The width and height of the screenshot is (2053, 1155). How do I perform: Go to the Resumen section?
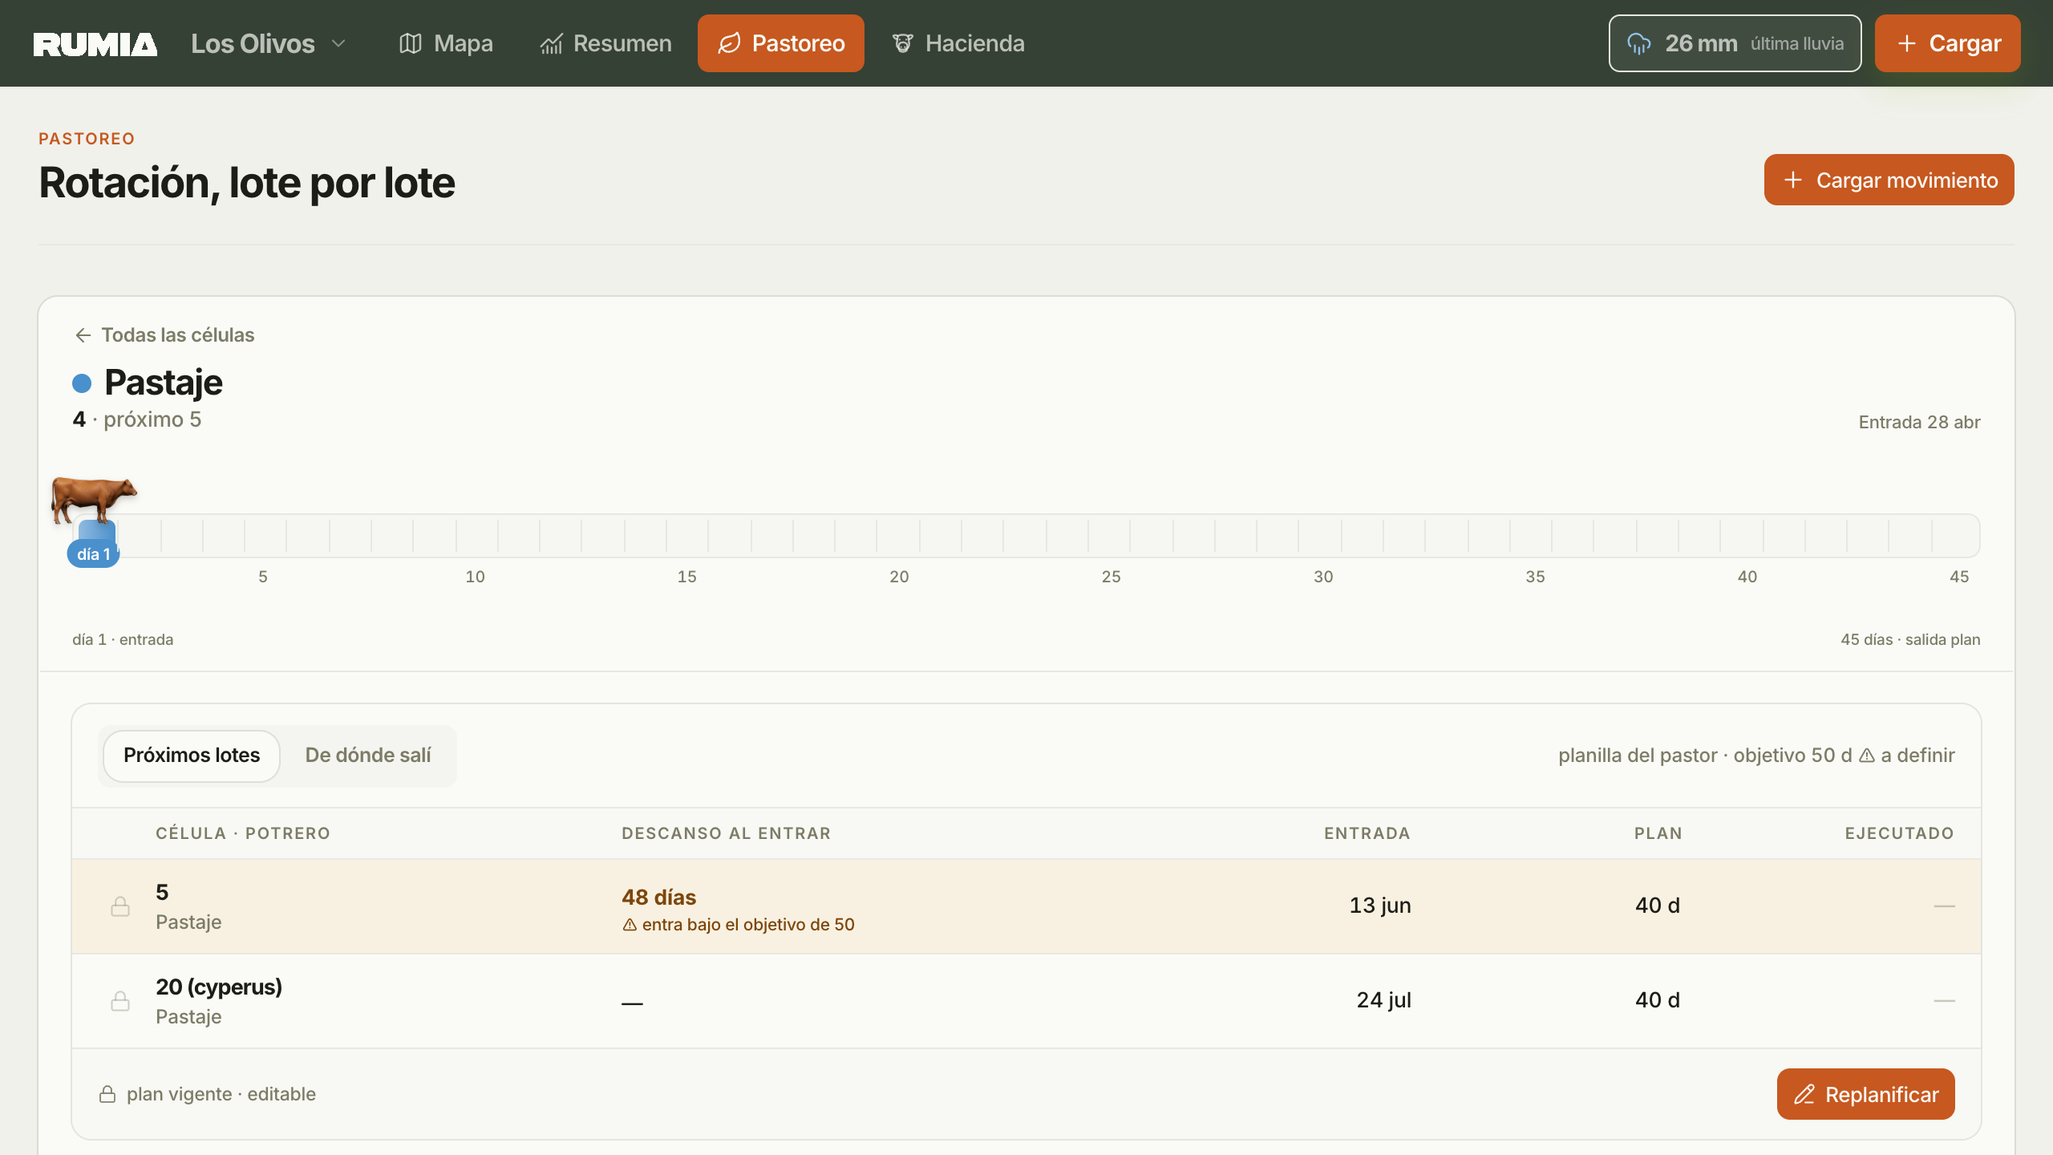[606, 43]
